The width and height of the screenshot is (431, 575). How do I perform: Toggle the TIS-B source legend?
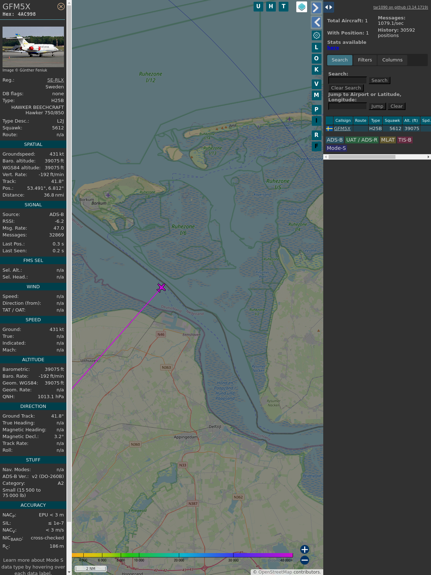tap(405, 140)
